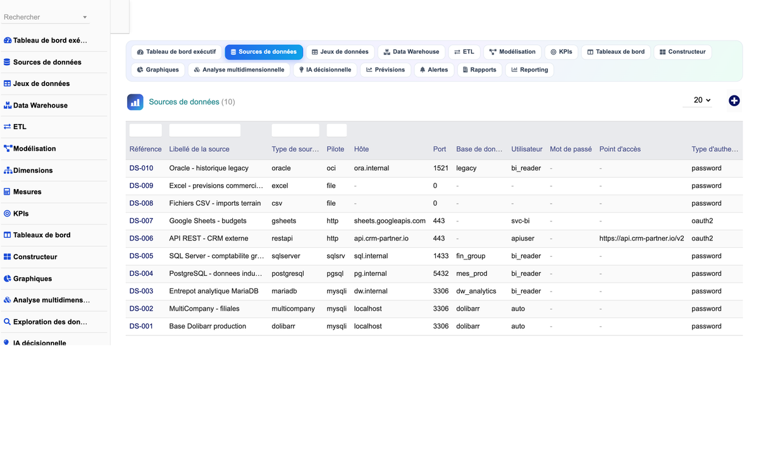Open the Data Warehouse tab
759x470 pixels.
(x=411, y=52)
